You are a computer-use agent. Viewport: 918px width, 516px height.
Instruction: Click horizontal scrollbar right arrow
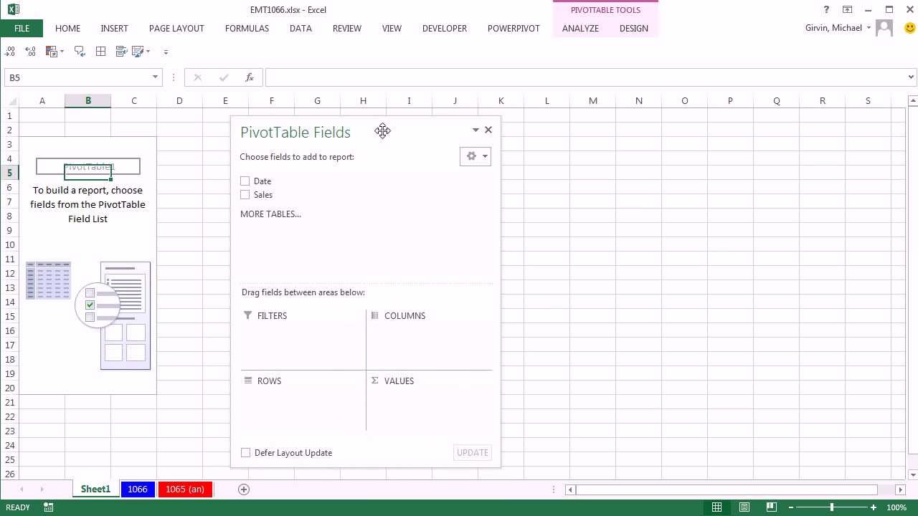pyautogui.click(x=900, y=489)
